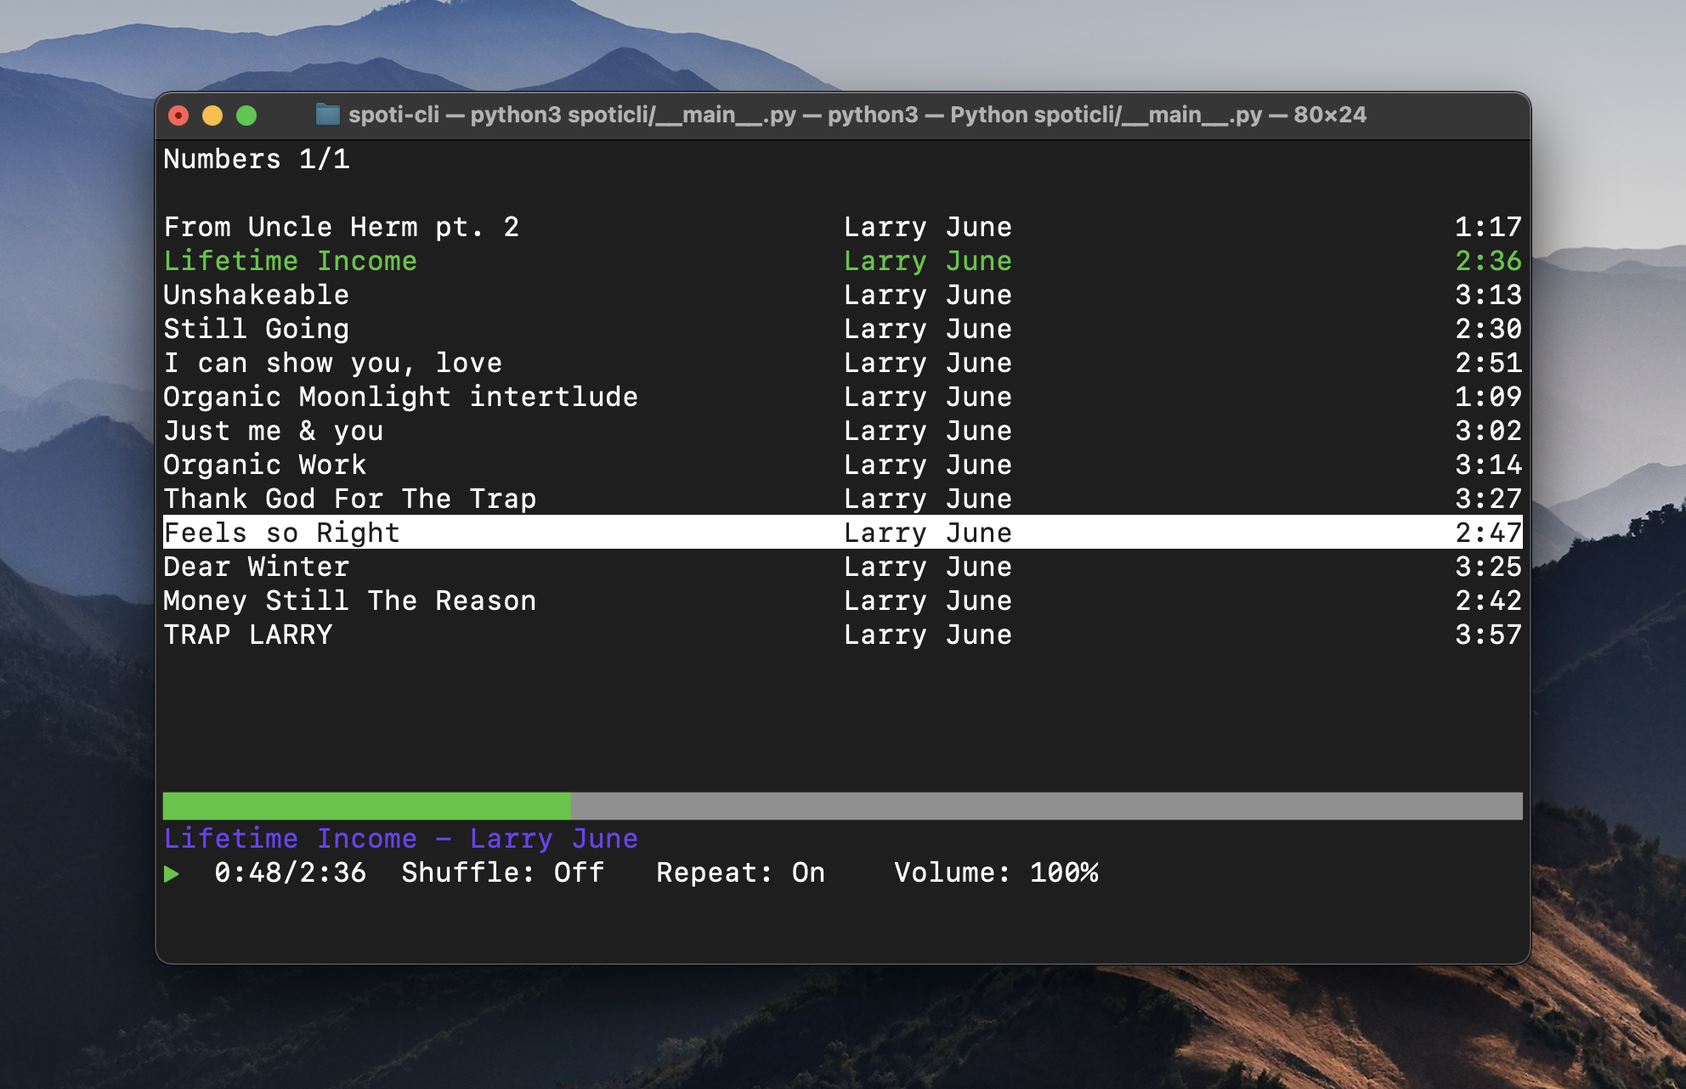Open the now playing track "Lifetime Income – Larry June"
Viewport: 1686px width, 1089px height.
point(399,838)
